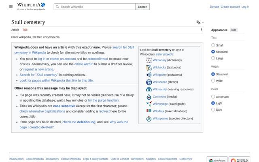
Task: Open the three-dot page tools menu
Action: tap(202, 30)
